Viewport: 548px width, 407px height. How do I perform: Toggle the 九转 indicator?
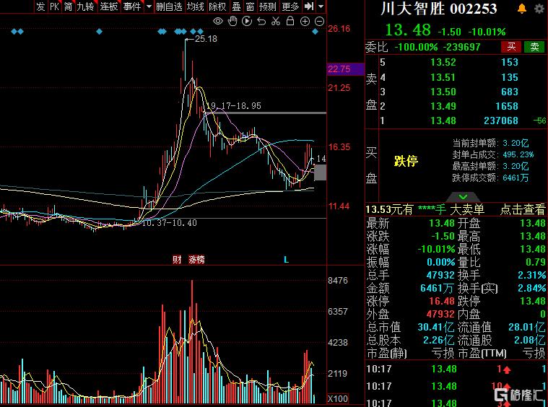click(x=85, y=6)
